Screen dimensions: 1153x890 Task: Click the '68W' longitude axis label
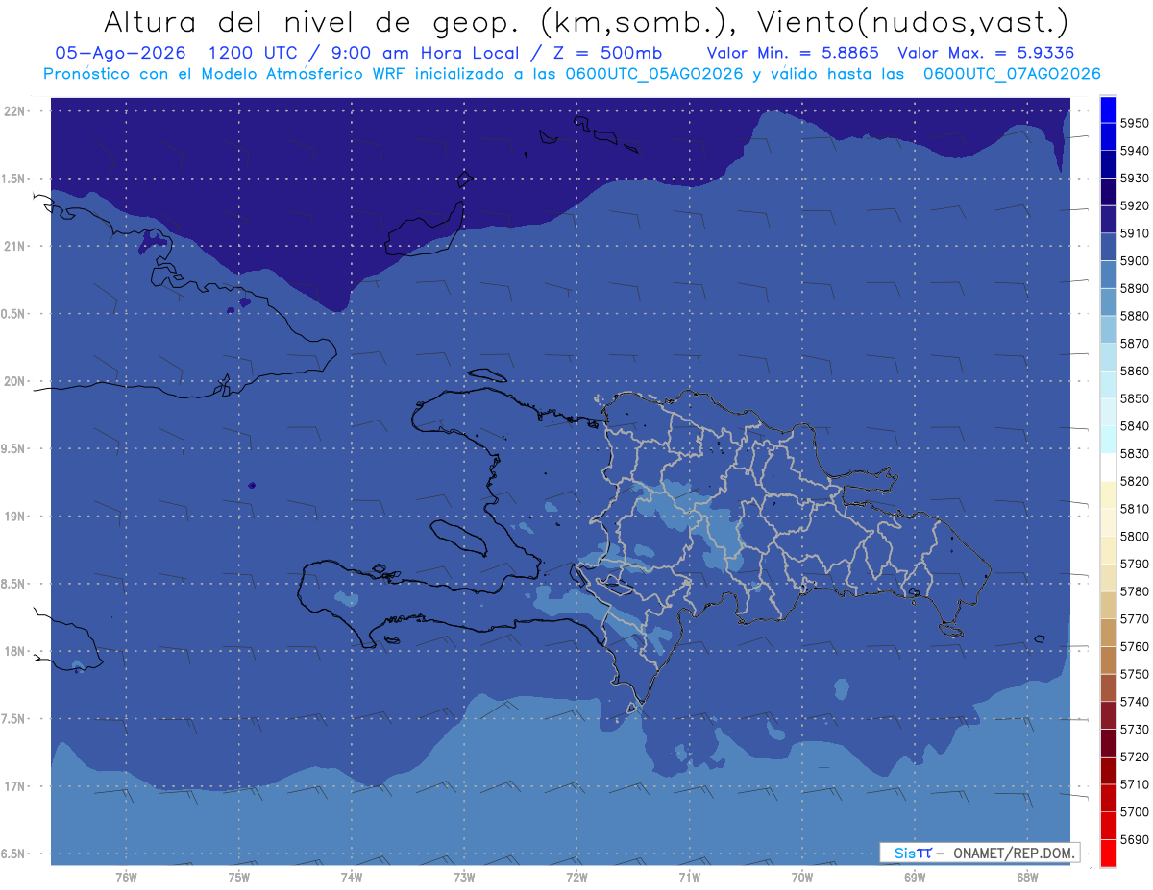1027,878
